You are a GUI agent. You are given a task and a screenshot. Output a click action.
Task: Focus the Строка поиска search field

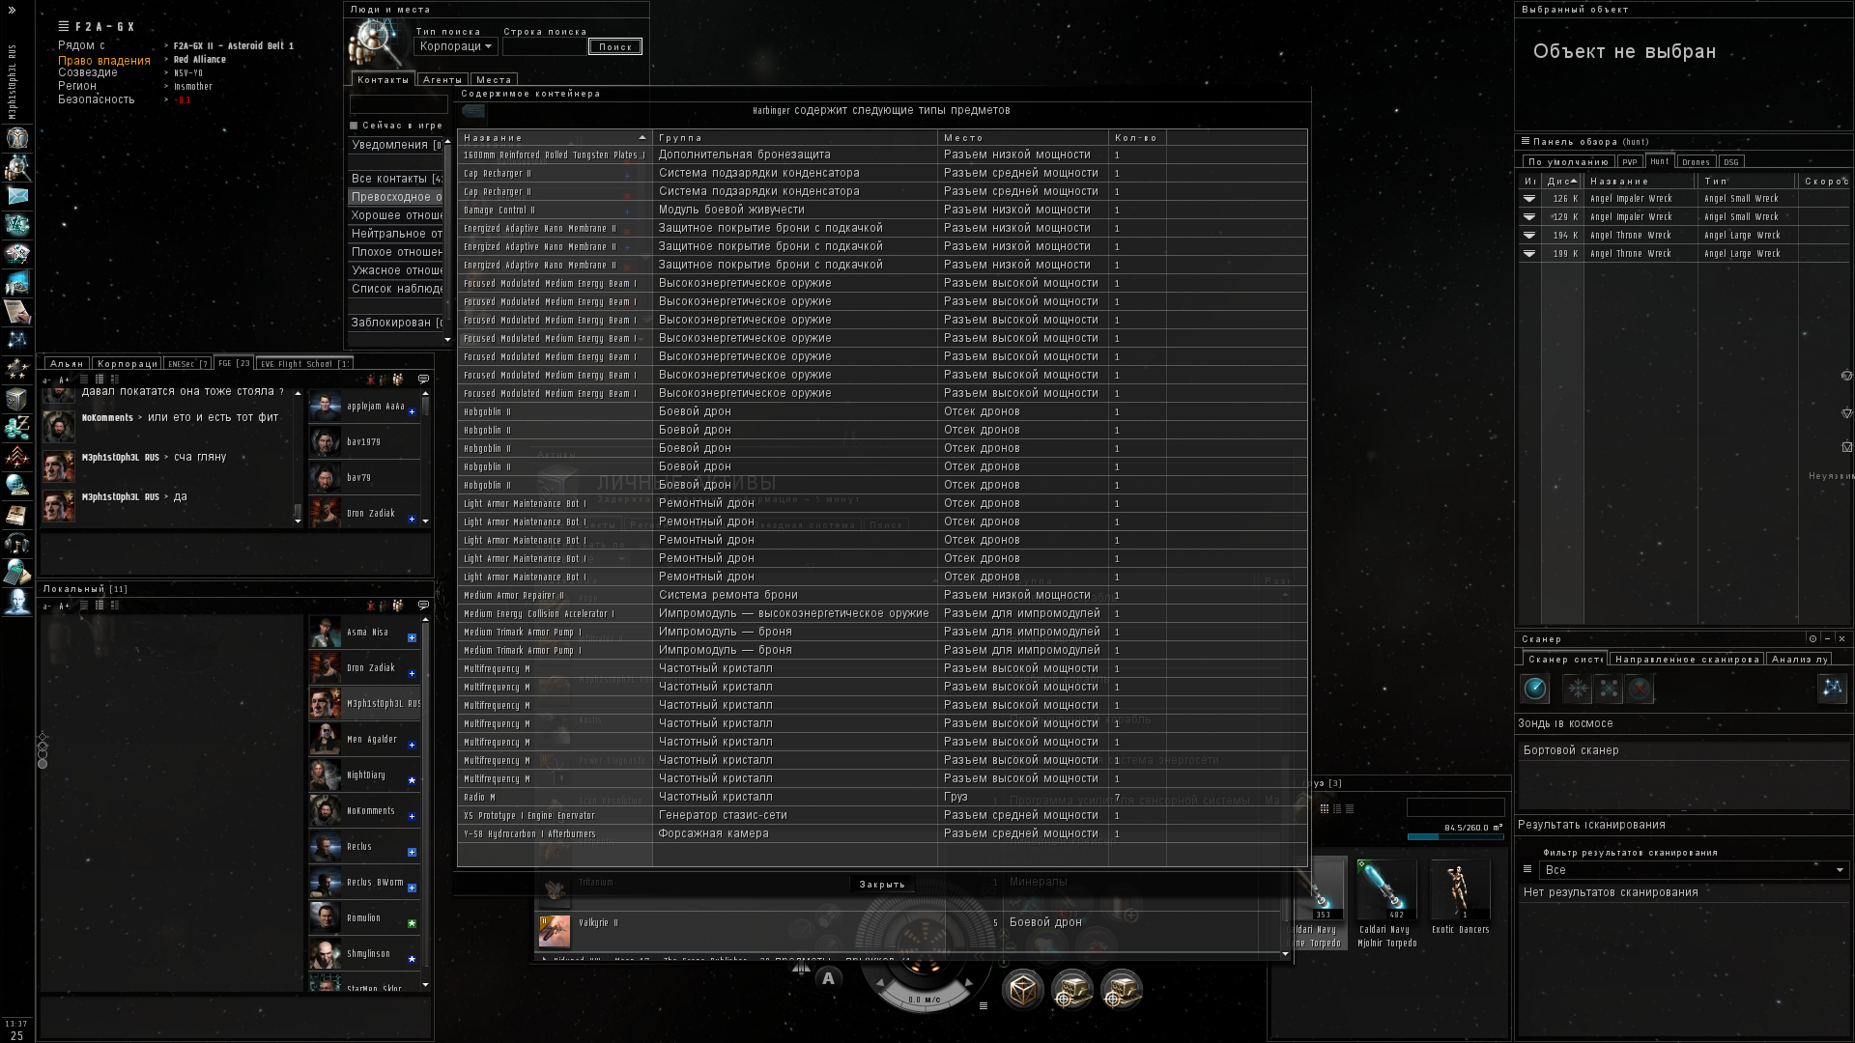click(544, 46)
